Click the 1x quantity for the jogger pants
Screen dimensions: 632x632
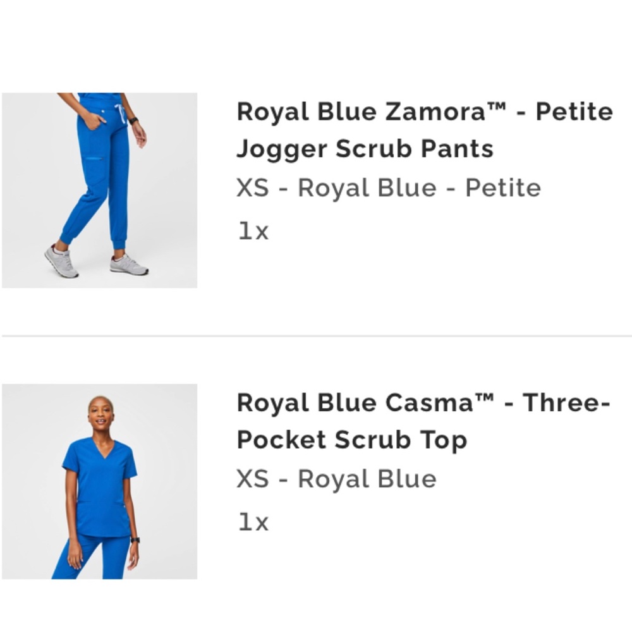(x=253, y=231)
